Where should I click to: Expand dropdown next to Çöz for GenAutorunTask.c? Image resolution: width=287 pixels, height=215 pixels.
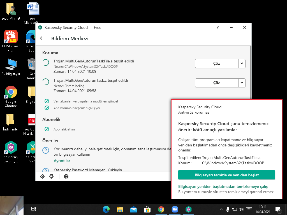click(242, 83)
